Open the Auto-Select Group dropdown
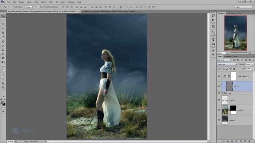This screenshot has height=143, width=255. coord(29,7)
